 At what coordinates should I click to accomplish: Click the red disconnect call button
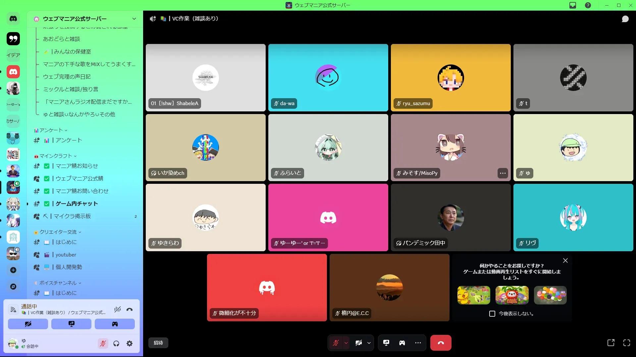(x=441, y=343)
